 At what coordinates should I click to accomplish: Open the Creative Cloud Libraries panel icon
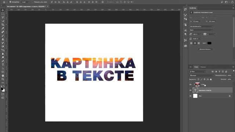point(185,46)
